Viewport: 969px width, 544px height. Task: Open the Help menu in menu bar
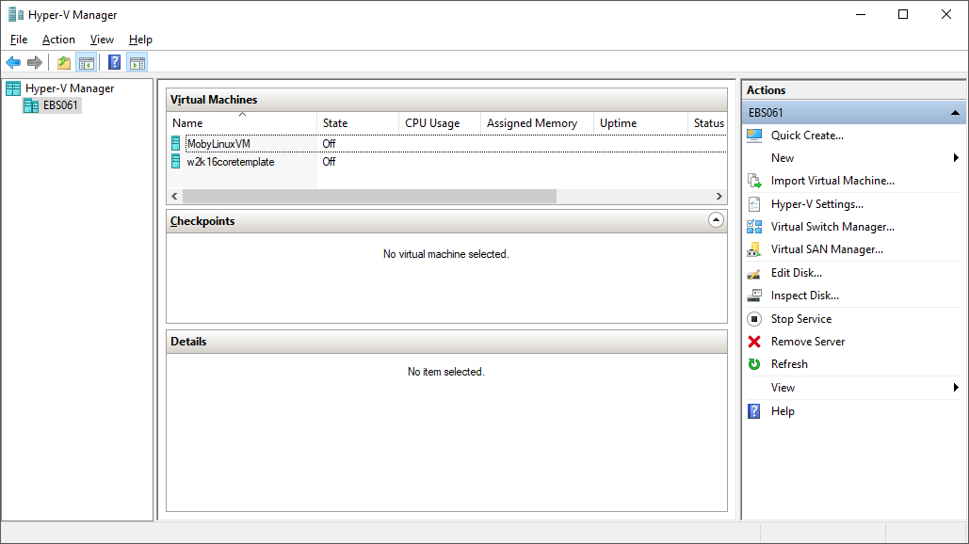[x=140, y=40]
